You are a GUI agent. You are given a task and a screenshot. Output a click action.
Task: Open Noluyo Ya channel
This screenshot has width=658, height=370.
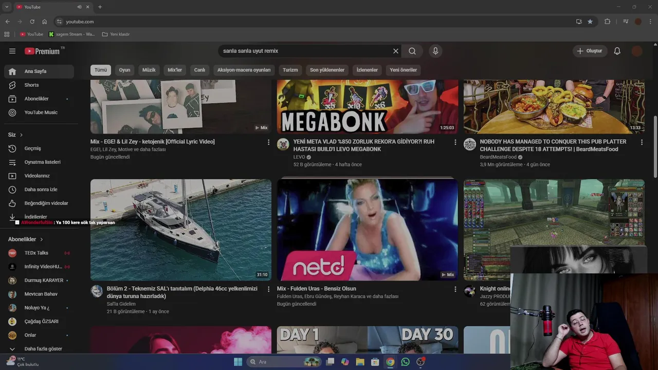(39, 308)
